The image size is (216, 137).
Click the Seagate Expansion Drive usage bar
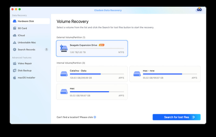coord(97,49)
